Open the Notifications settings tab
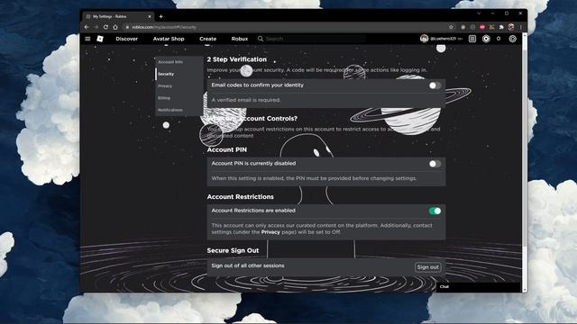This screenshot has height=324, width=577. 179,110
